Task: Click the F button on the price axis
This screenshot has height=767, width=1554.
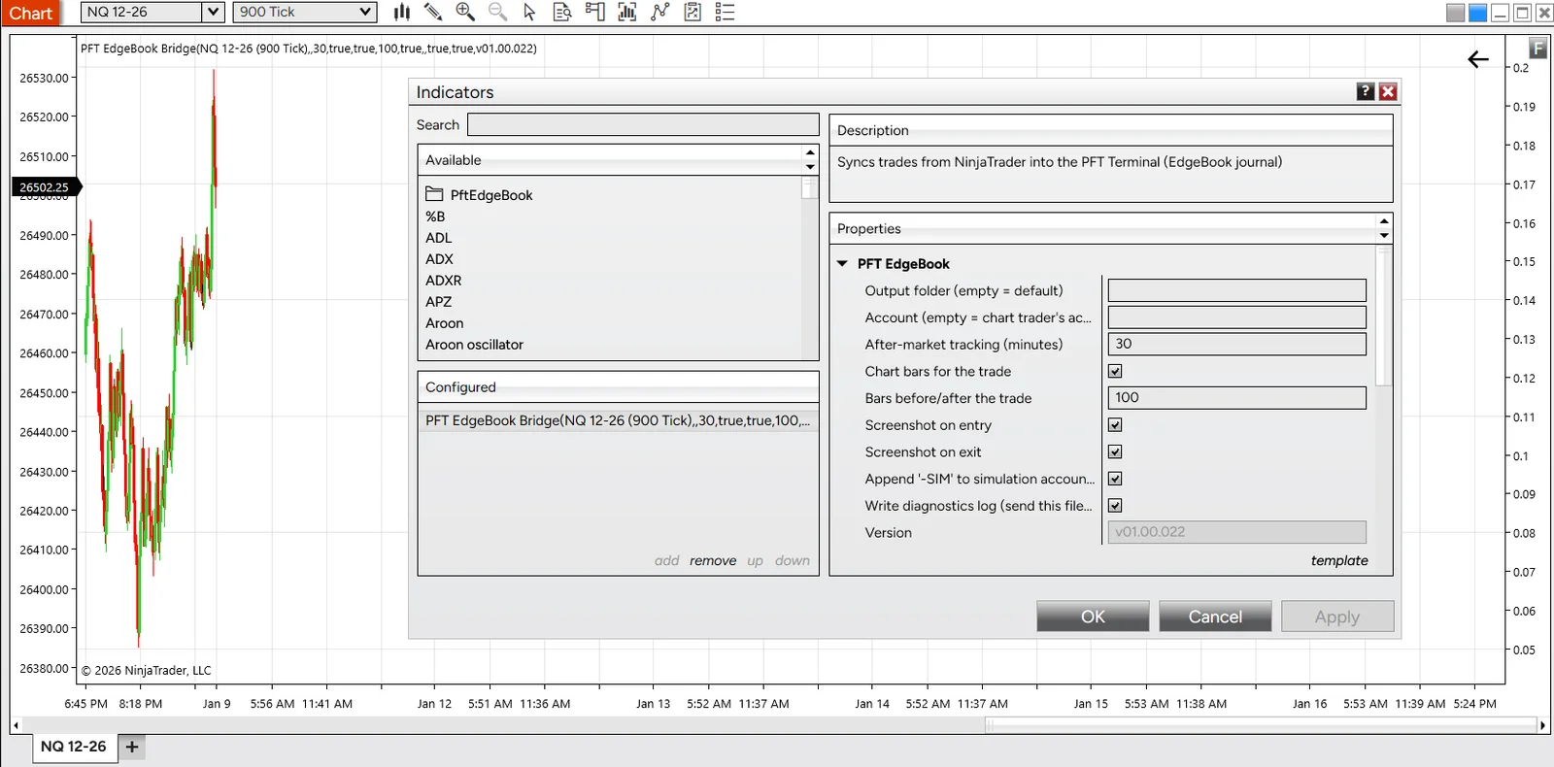Action: pyautogui.click(x=1537, y=47)
